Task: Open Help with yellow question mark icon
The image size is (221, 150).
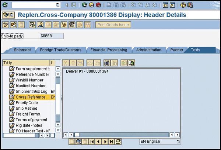Action: (183, 5)
